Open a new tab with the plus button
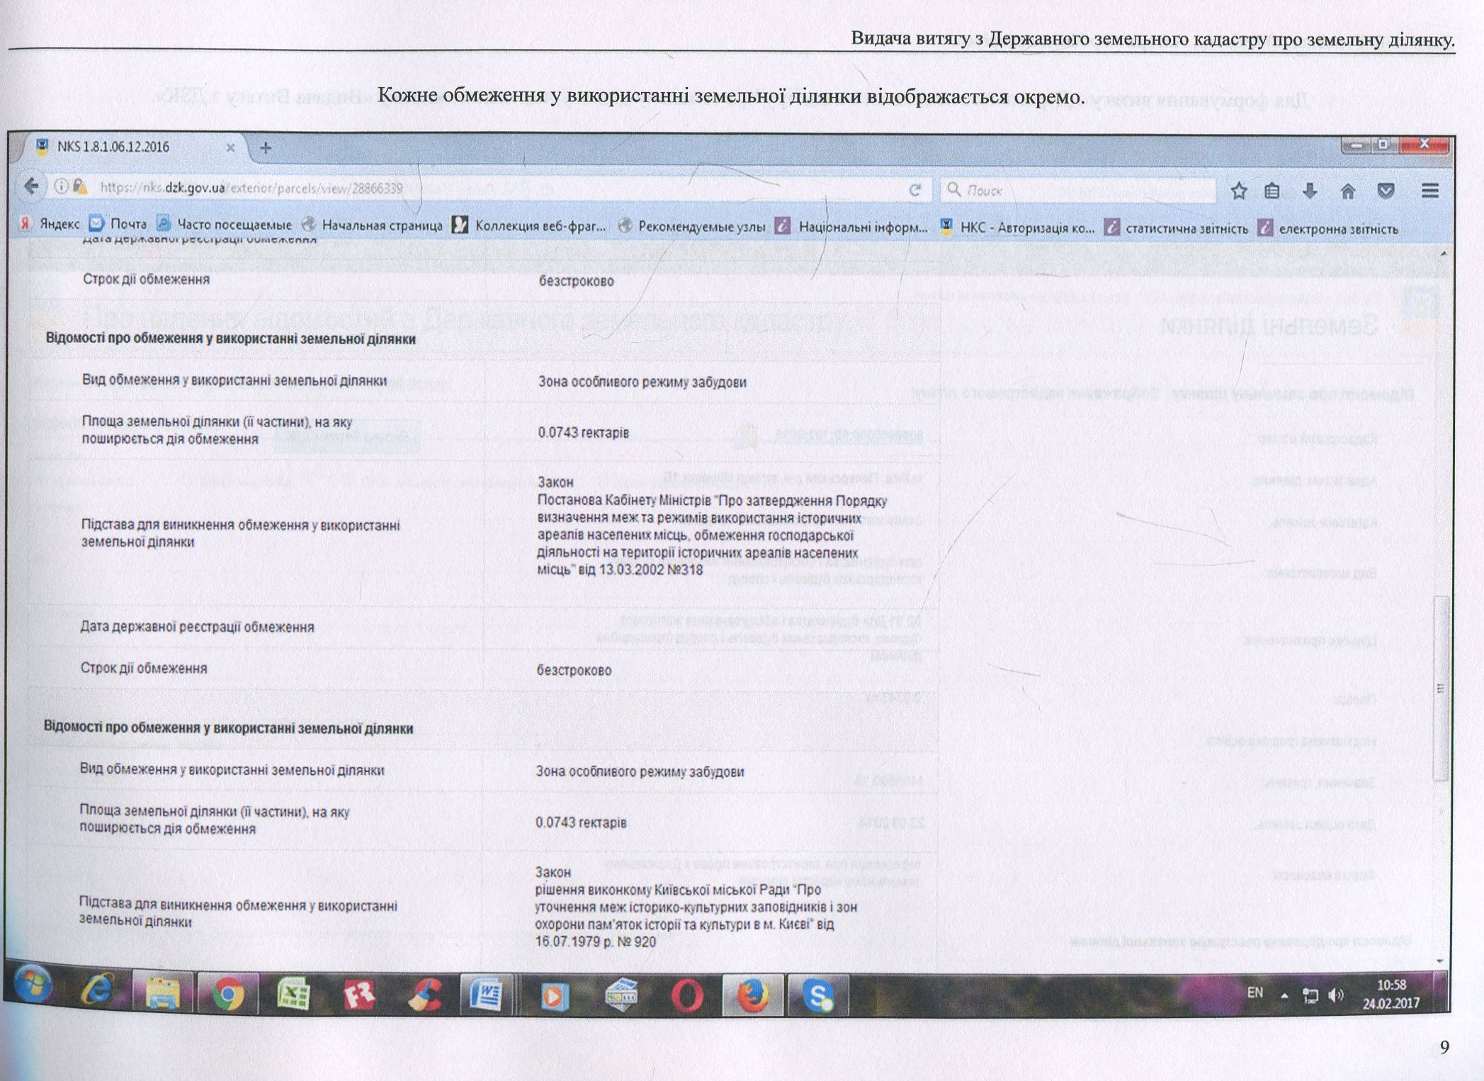 tap(266, 148)
